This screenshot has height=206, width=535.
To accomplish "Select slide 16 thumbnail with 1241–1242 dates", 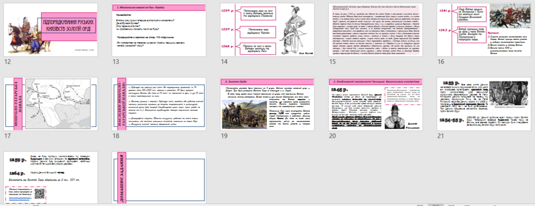I will click(484, 30).
